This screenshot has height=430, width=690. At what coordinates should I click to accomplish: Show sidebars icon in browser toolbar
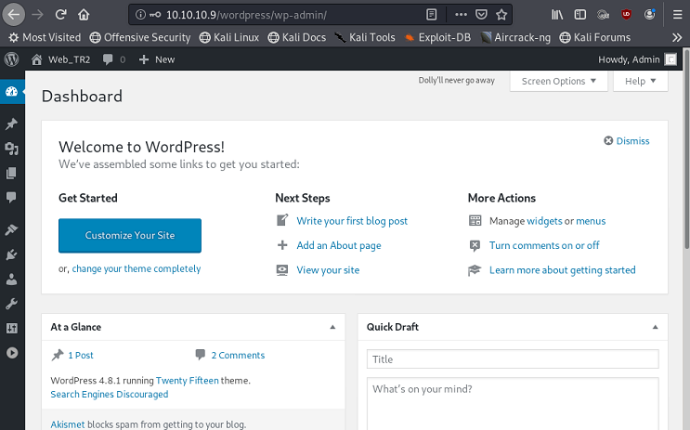pos(580,15)
